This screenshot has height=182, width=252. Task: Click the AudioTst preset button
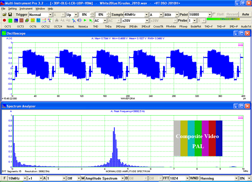tap(246, 26)
